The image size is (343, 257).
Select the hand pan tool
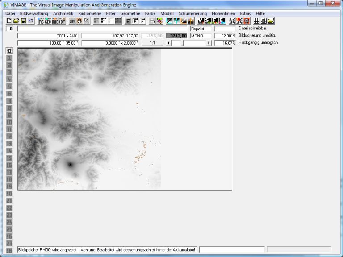click(79, 21)
